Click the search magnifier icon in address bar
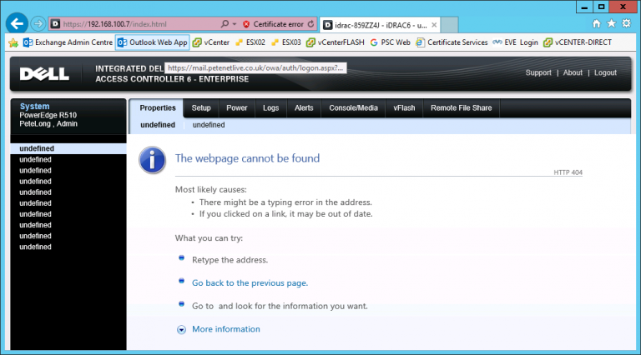641x355 pixels. coord(225,24)
